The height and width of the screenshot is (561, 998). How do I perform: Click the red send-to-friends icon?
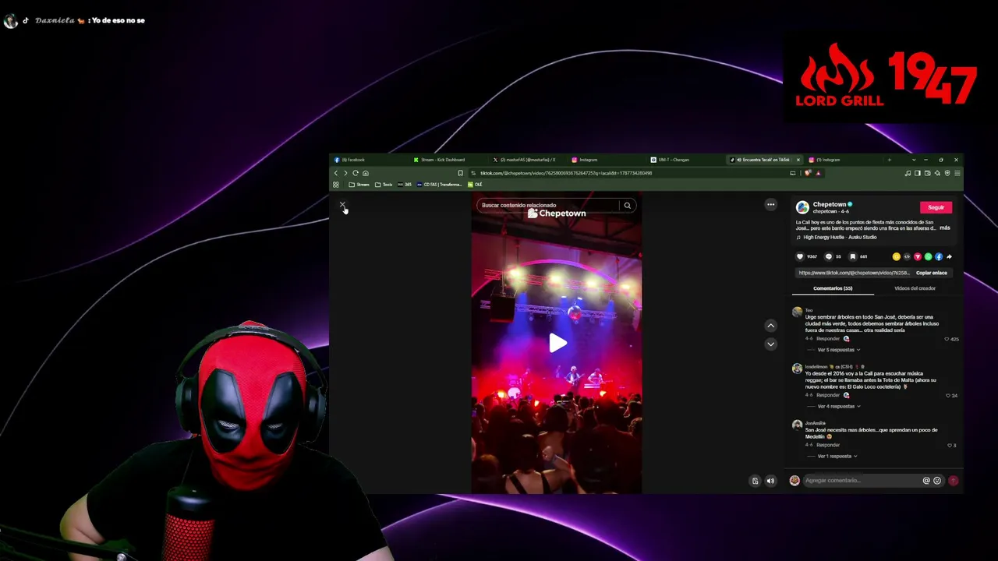click(918, 256)
